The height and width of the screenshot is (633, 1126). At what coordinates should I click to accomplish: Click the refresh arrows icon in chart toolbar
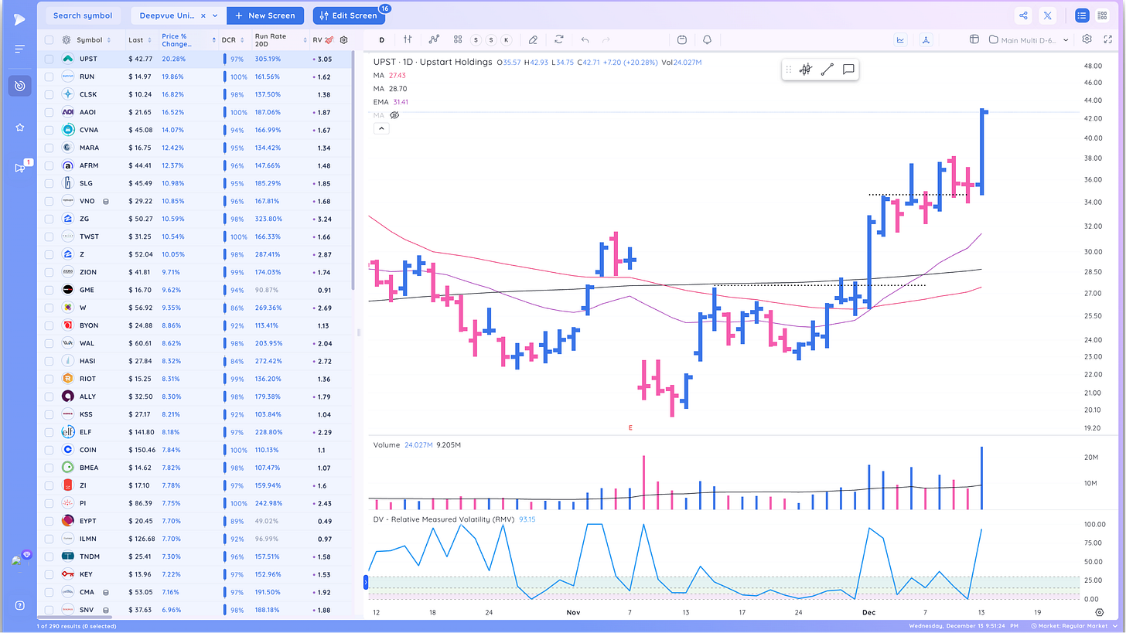click(558, 39)
